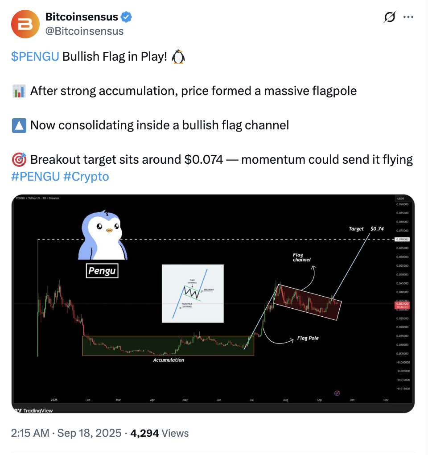Click the blue triangle emoji
Screen dimensions: 428x455
[x=19, y=125]
